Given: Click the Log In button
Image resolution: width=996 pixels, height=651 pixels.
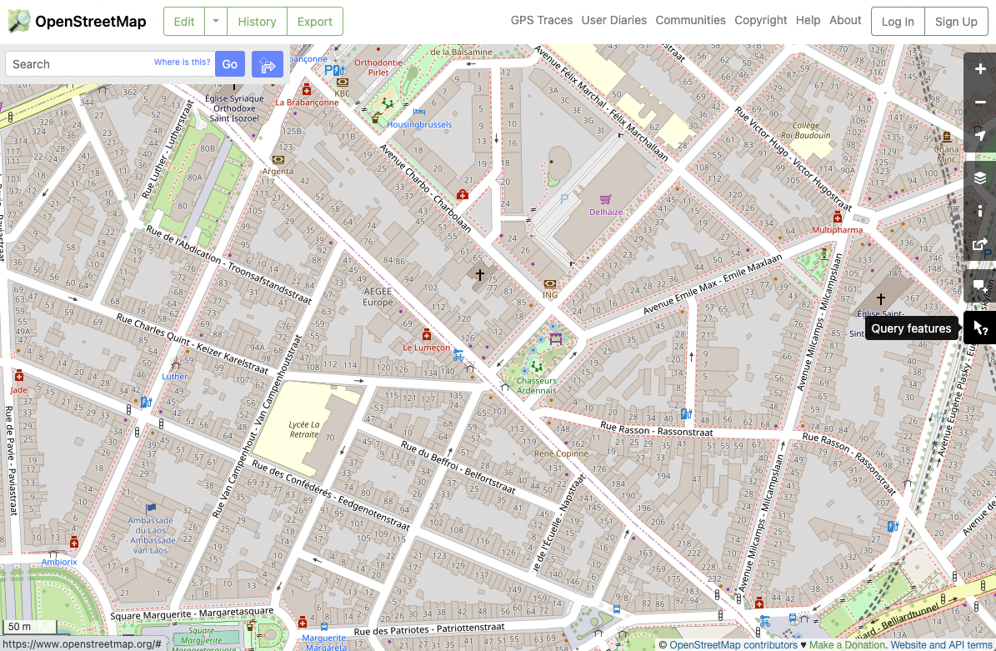Looking at the screenshot, I should (898, 21).
